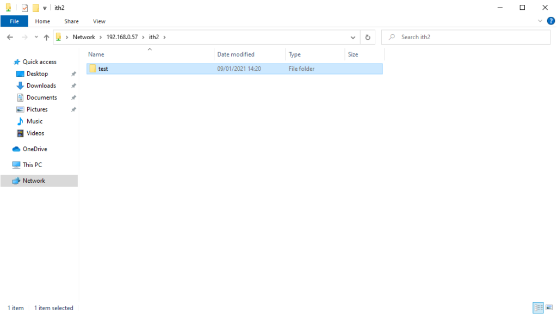Open Videos in the navigation pane
557x314 pixels.
pyautogui.click(x=35, y=133)
